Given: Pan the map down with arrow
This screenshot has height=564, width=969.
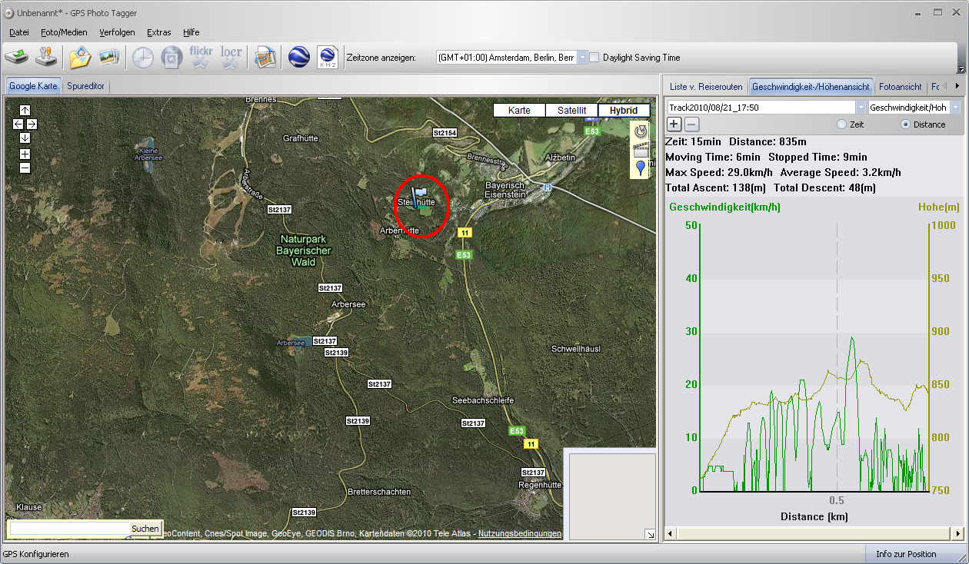Looking at the screenshot, I should (25, 138).
